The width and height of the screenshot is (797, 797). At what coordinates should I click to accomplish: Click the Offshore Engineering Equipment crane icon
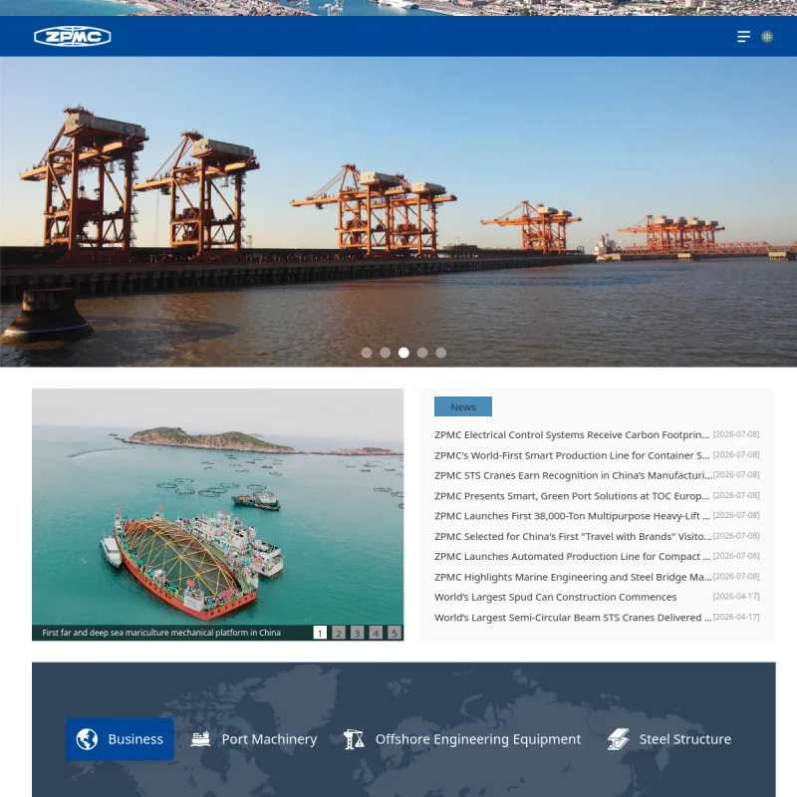point(354,739)
